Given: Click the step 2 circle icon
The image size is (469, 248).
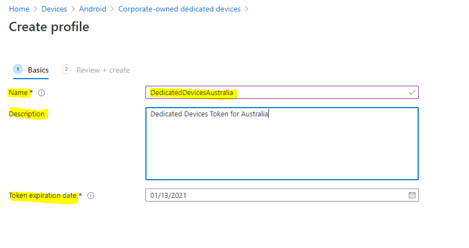Looking at the screenshot, I should [67, 69].
